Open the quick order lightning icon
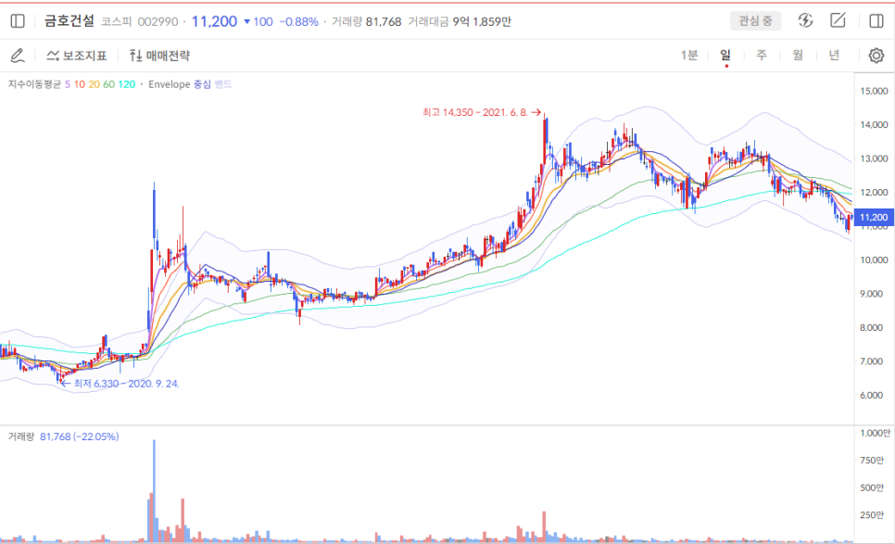The image size is (895, 544). coord(805,20)
